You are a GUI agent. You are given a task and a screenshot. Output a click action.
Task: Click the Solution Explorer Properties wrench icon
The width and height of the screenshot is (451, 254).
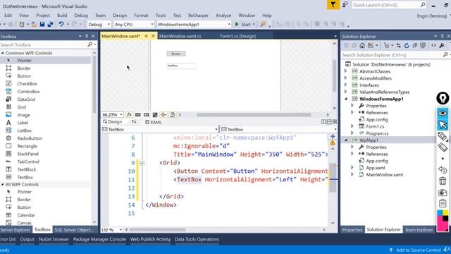coord(442,45)
